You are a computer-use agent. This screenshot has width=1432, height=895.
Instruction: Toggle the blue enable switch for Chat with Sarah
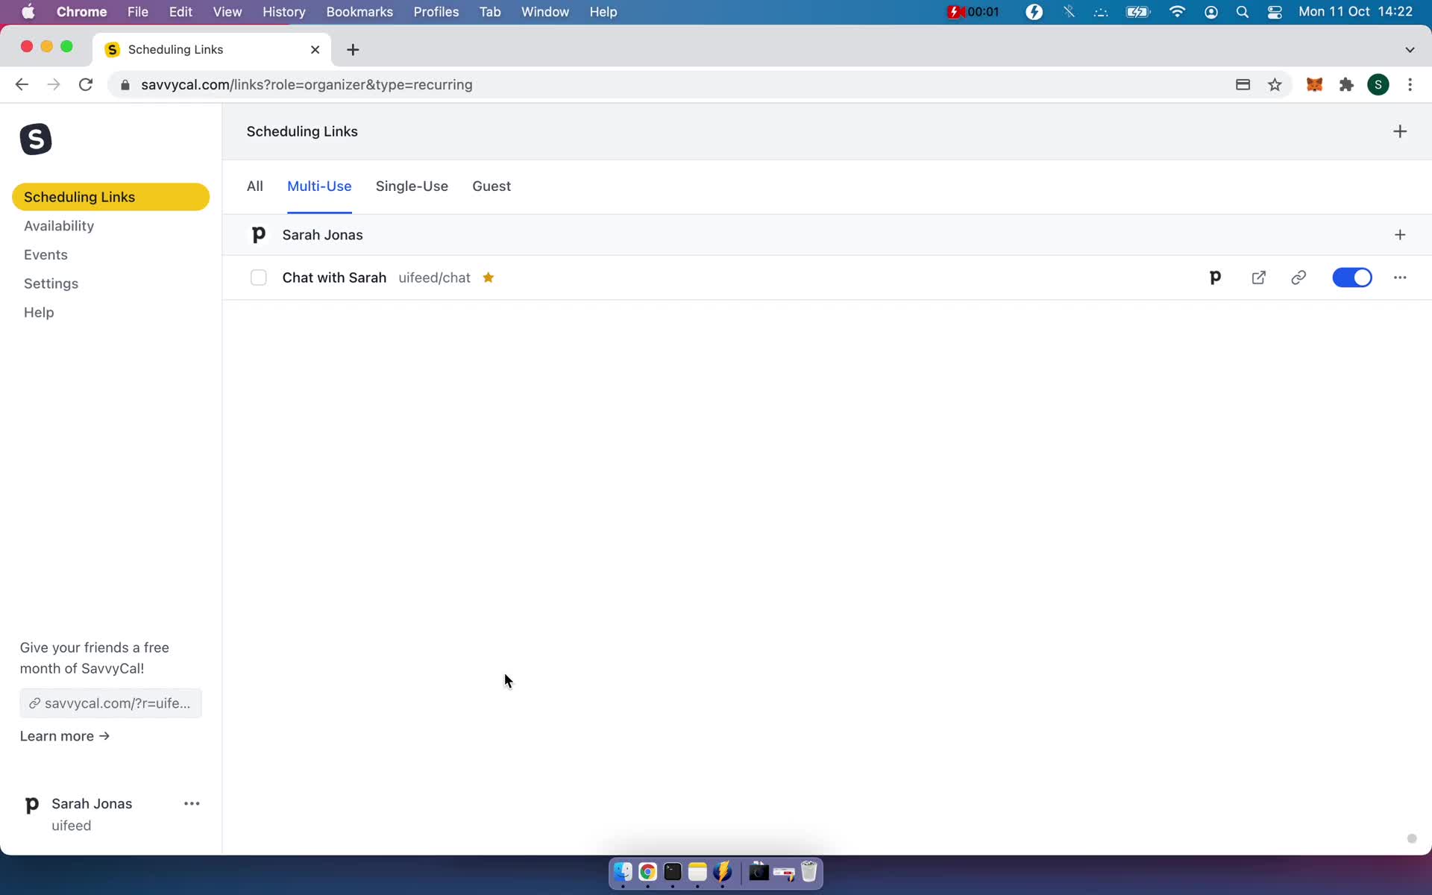point(1353,277)
